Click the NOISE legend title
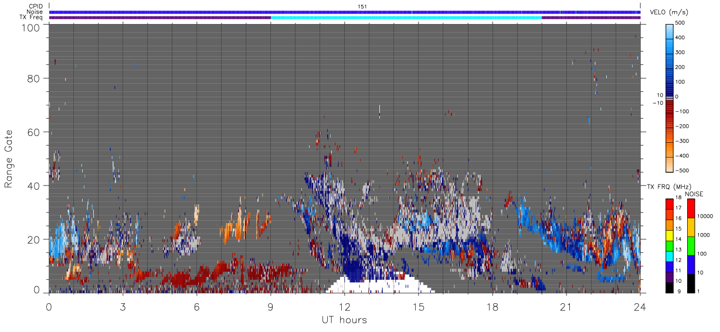720x332 pixels. (694, 194)
